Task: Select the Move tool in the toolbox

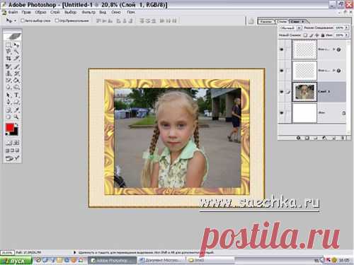Action: pyautogui.click(x=16, y=45)
